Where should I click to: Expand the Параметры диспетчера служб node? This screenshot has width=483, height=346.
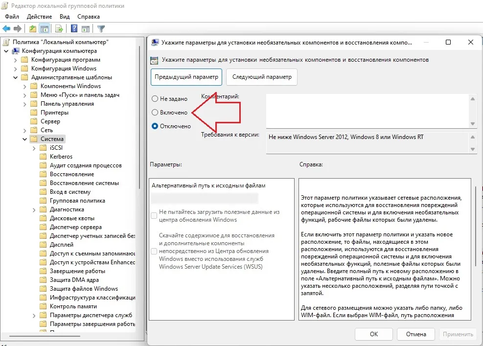[x=34, y=315]
